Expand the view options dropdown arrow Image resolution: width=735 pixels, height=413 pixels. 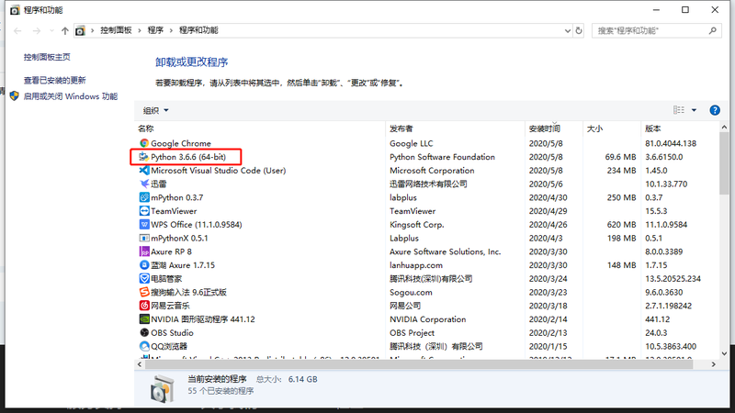tap(695, 110)
